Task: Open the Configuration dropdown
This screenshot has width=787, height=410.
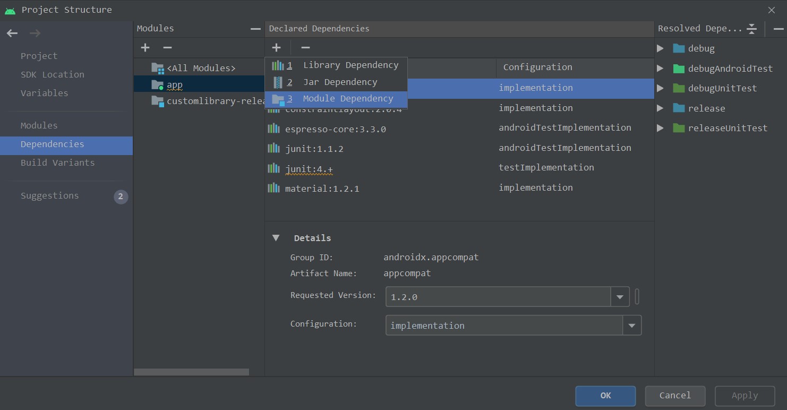Action: (x=632, y=324)
